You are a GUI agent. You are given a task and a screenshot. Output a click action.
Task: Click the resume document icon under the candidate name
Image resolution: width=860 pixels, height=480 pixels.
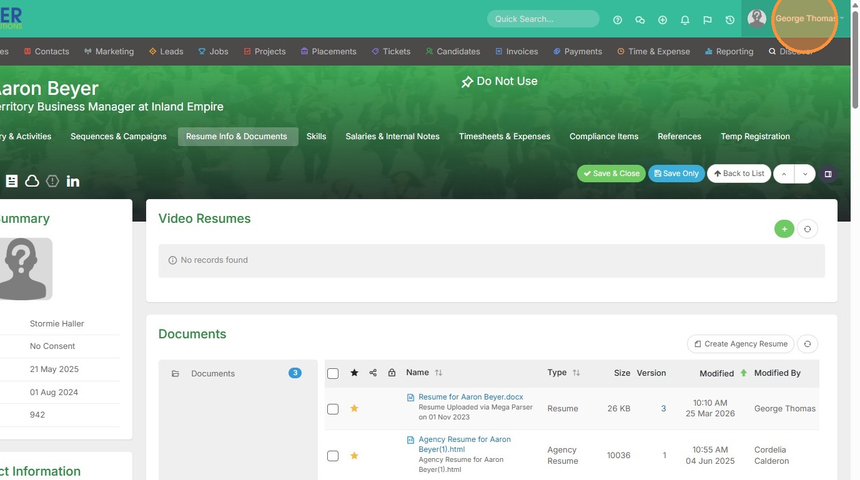12,181
